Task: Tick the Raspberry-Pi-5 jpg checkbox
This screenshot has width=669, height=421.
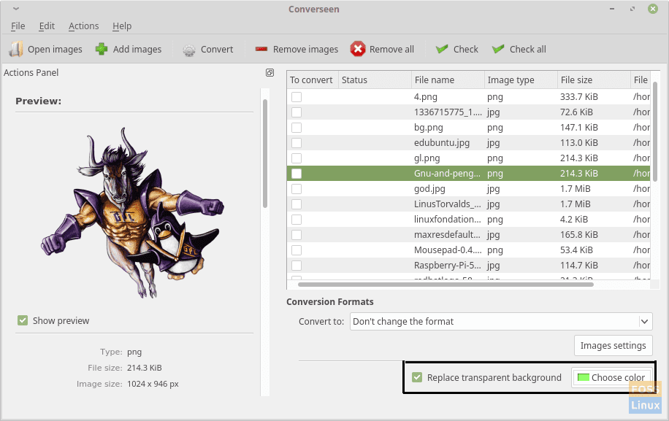Action: coord(297,266)
